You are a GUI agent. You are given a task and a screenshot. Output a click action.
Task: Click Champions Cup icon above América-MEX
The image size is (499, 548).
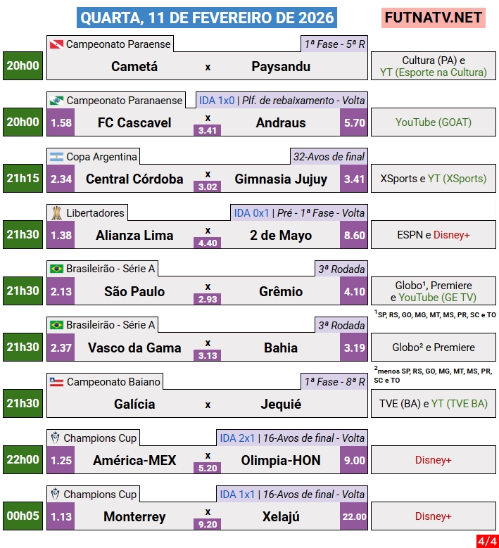tap(56, 438)
